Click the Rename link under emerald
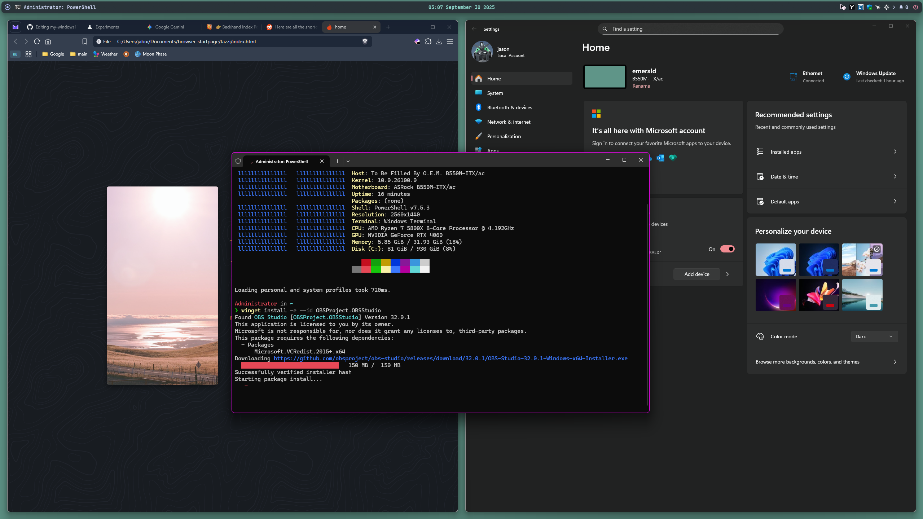This screenshot has height=519, width=923. click(641, 86)
